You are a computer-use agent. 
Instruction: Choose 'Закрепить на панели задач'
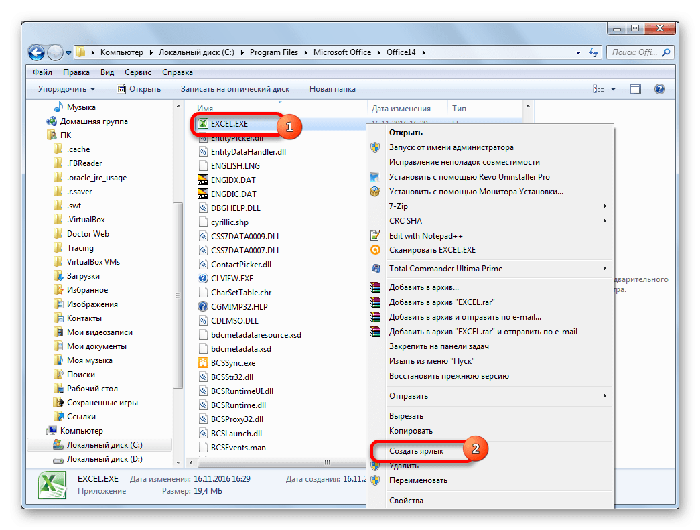pos(439,346)
